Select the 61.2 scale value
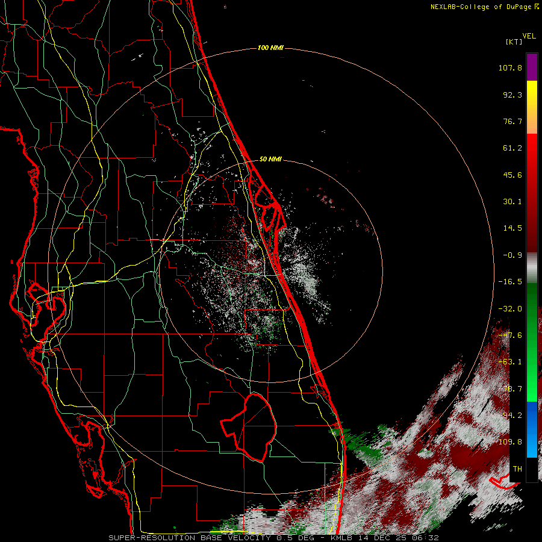 click(x=512, y=148)
